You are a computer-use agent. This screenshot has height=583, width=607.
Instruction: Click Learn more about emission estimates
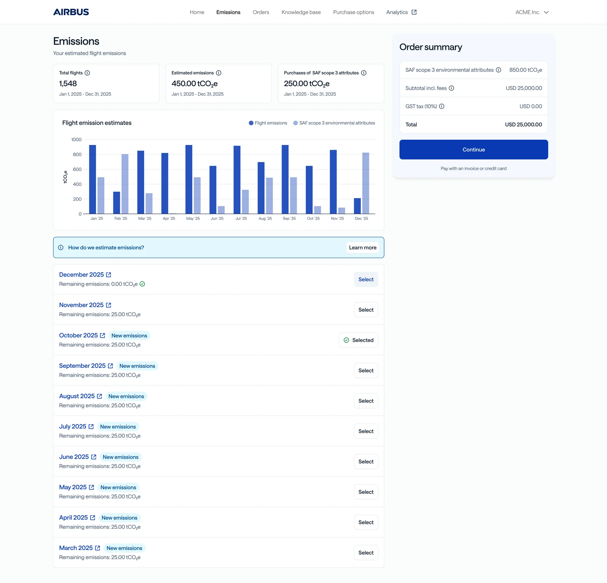363,247
